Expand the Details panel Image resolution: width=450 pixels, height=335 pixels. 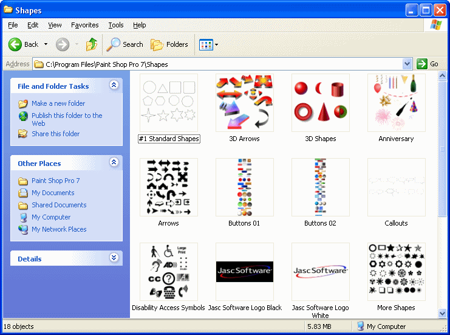[x=114, y=258]
